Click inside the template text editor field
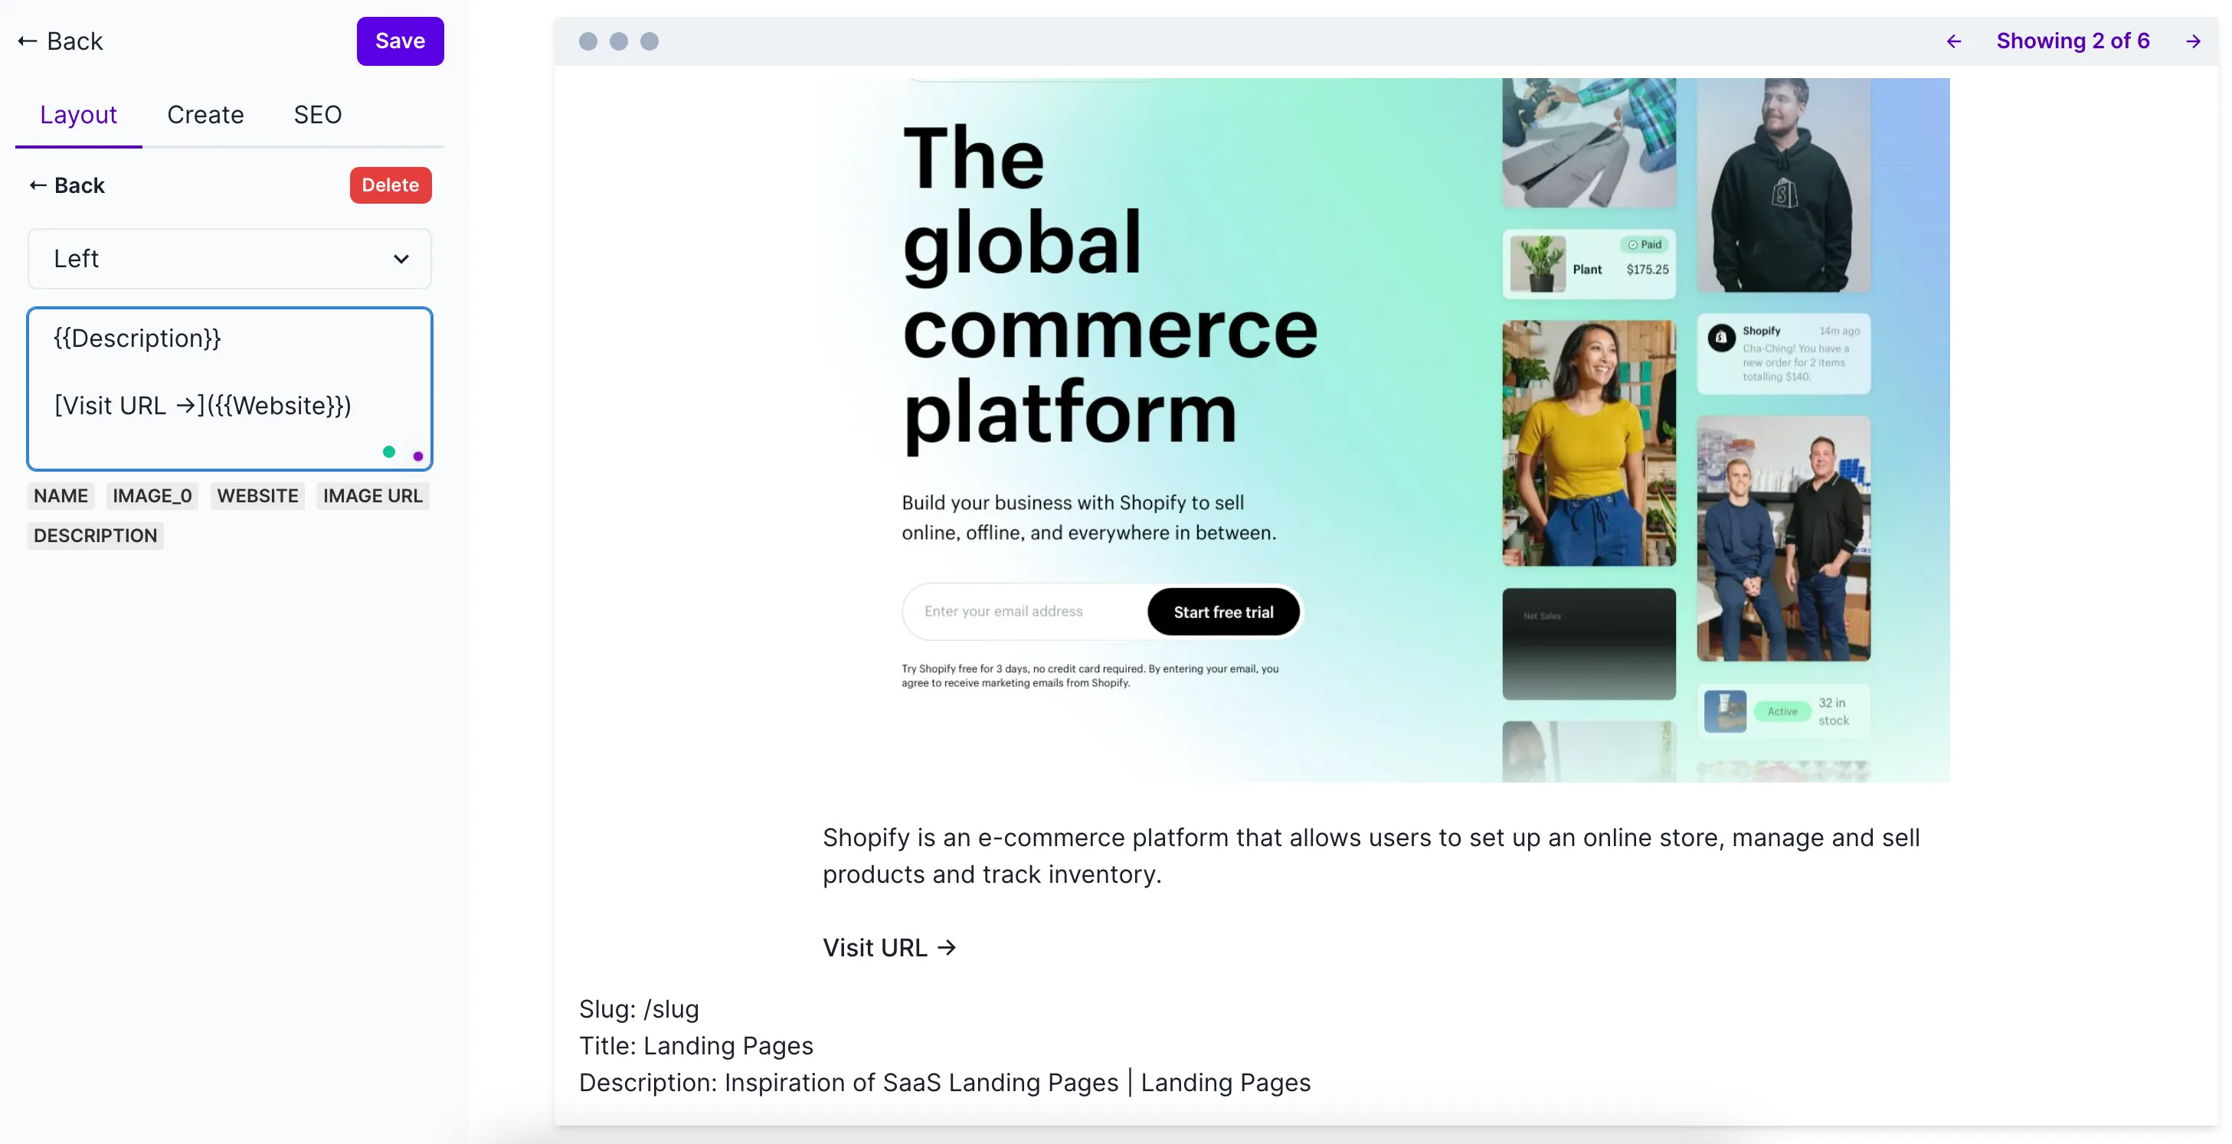This screenshot has height=1144, width=2232. pyautogui.click(x=227, y=387)
